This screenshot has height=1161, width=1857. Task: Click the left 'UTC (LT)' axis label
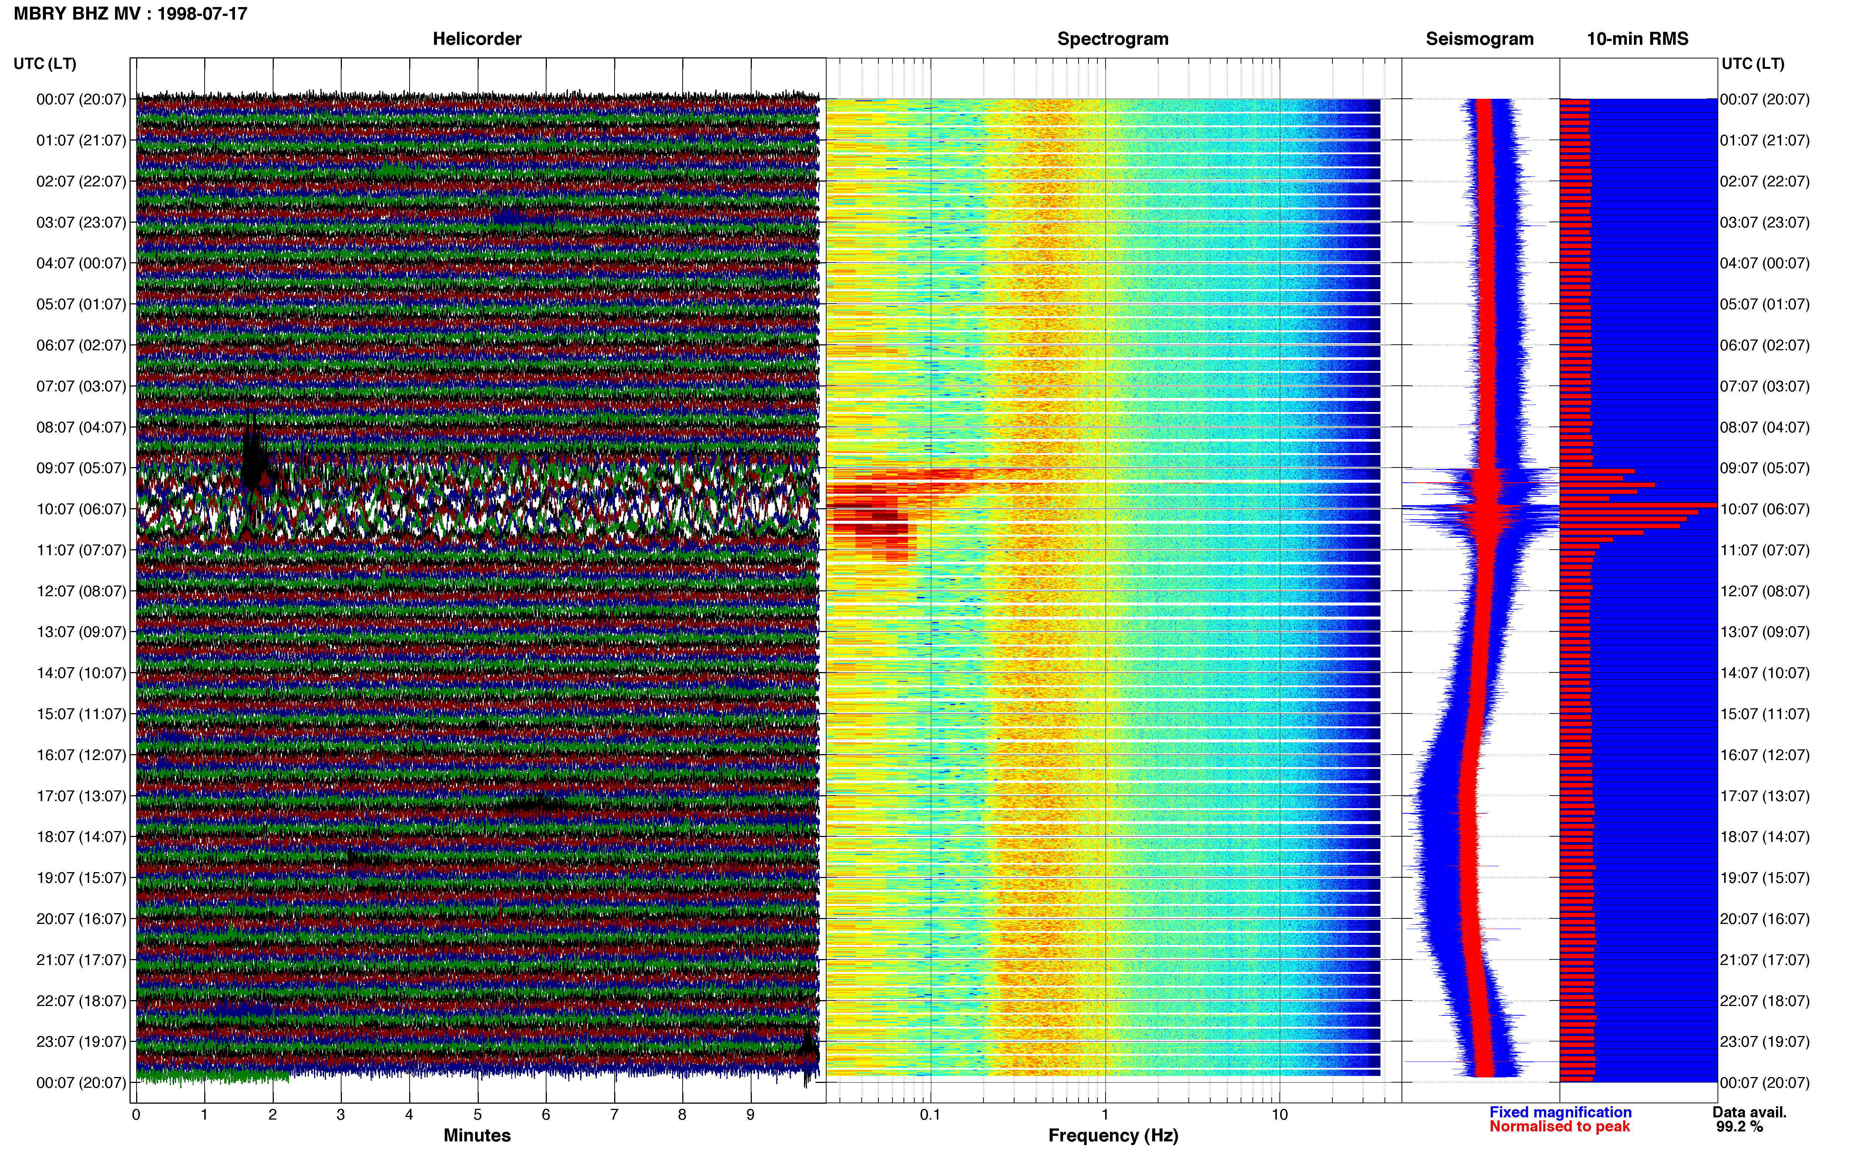click(45, 64)
